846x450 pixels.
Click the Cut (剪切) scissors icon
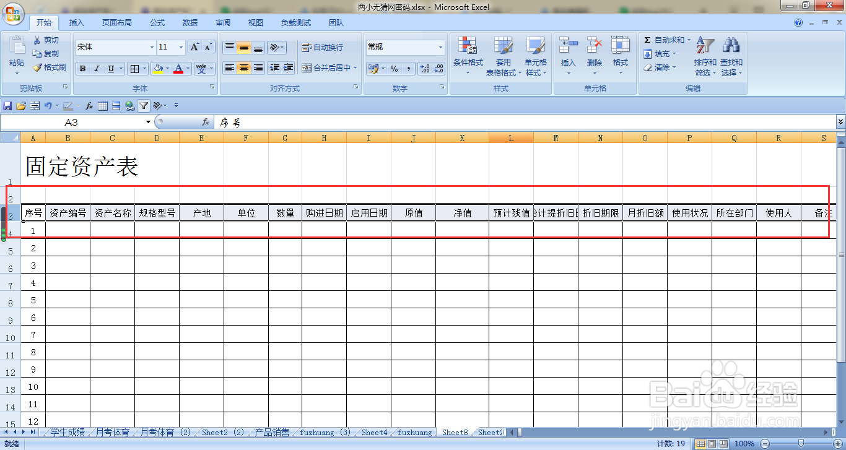[37, 40]
